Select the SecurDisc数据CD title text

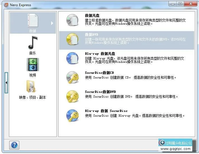coord(99,73)
